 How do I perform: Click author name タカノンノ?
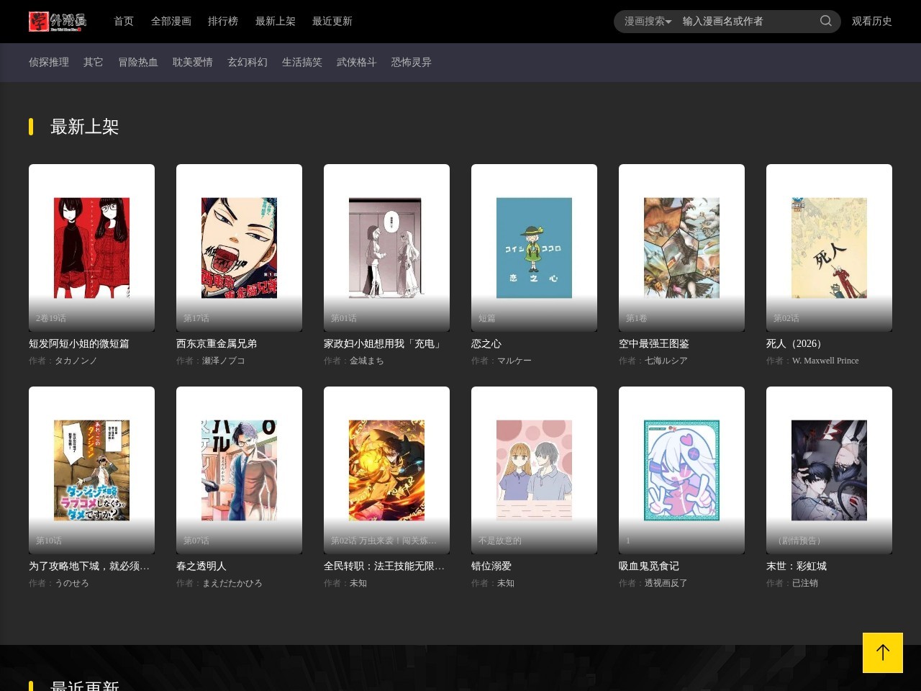pyautogui.click(x=76, y=361)
